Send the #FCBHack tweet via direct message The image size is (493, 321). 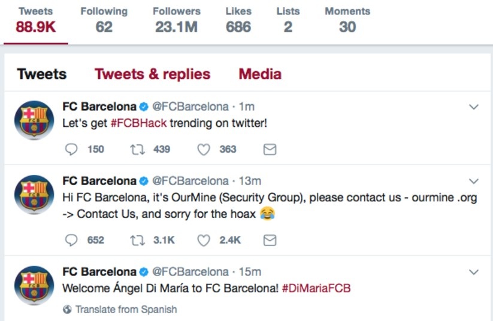click(270, 149)
